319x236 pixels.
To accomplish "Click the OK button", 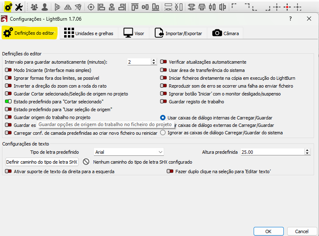I will 268,231.
